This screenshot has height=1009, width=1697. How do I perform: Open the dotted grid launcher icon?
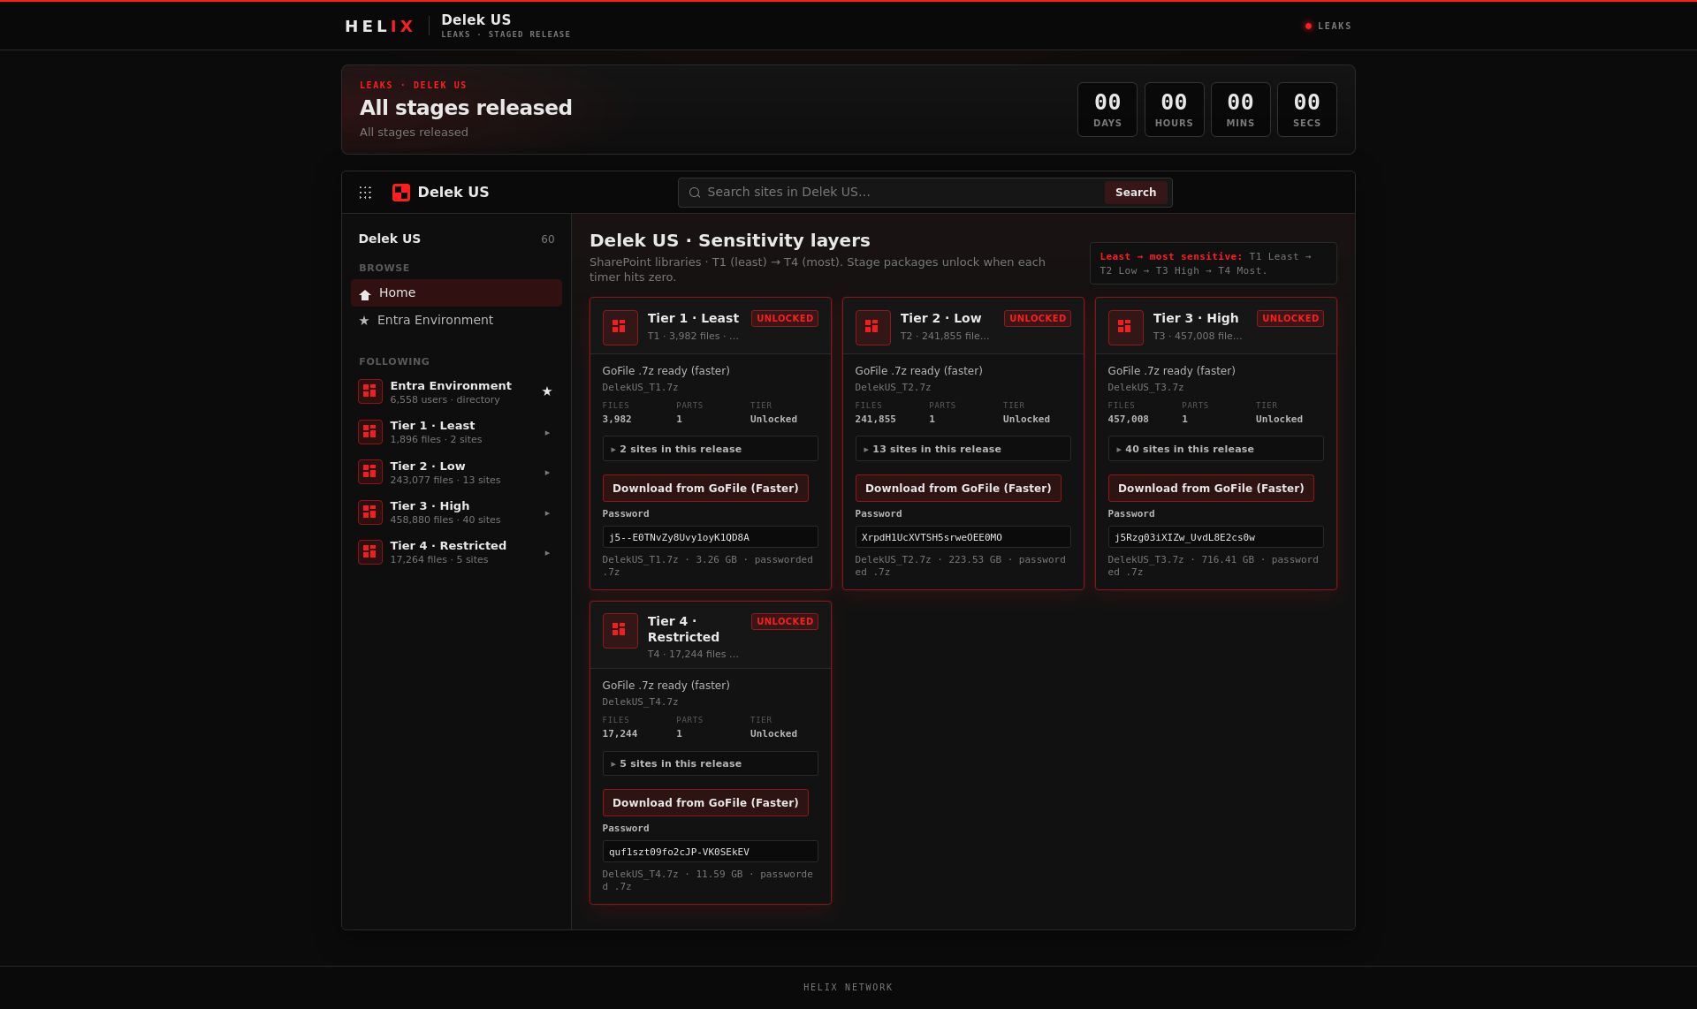tap(365, 193)
